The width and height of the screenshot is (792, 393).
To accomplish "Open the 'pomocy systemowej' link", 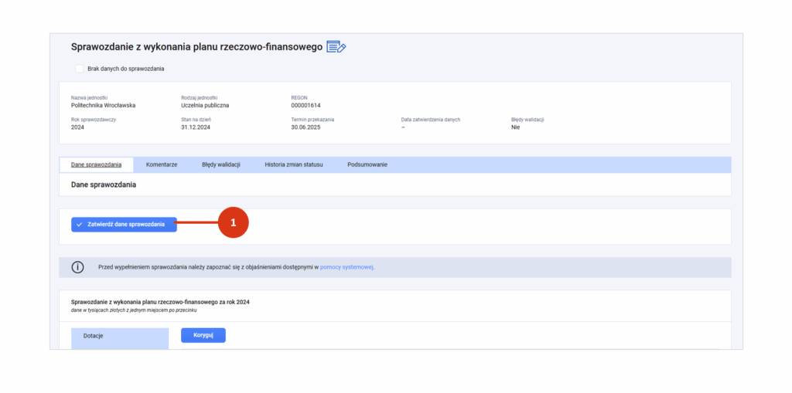I will 346,267.
